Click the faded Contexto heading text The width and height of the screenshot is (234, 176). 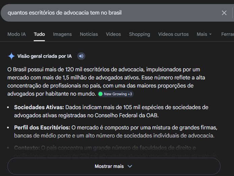[27, 148]
